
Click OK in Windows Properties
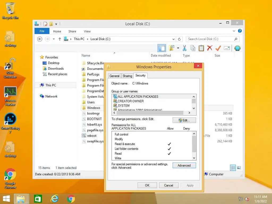[x=147, y=185]
